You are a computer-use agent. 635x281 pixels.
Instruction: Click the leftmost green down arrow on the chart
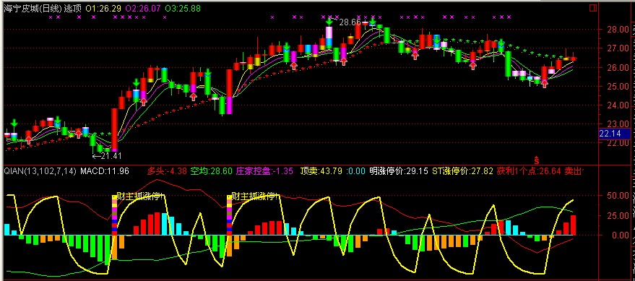coord(14,123)
